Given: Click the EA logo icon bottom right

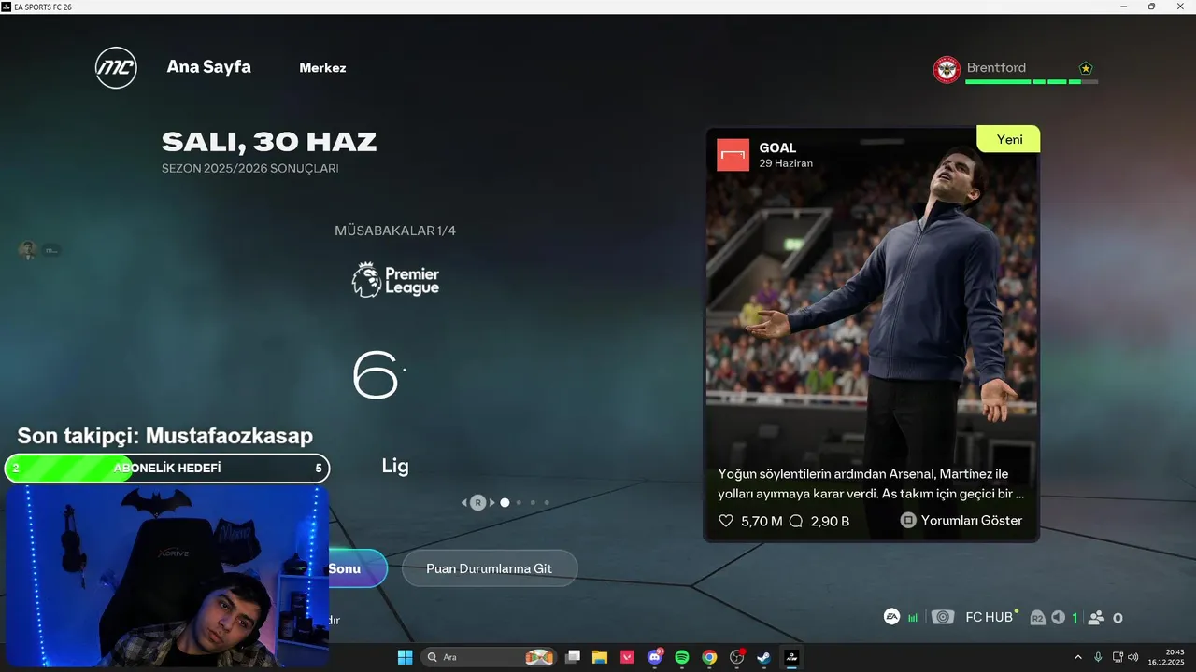Looking at the screenshot, I should [892, 617].
